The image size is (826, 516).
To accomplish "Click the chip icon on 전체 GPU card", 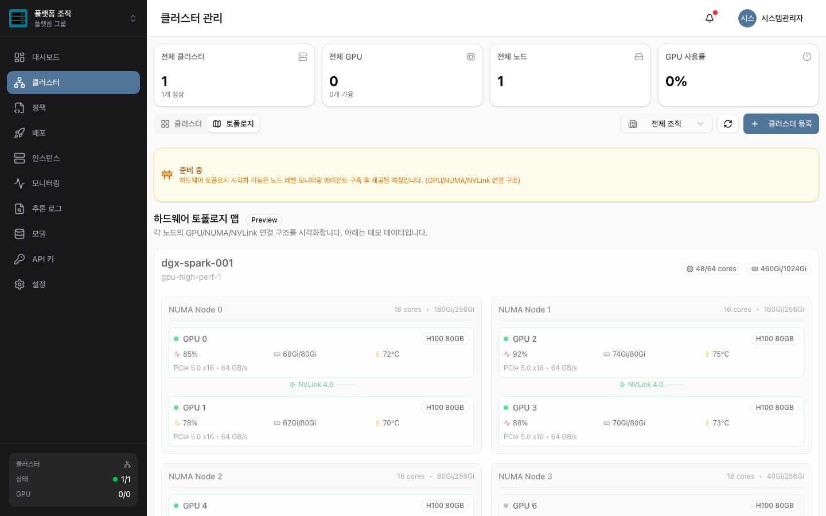I will 471,57.
